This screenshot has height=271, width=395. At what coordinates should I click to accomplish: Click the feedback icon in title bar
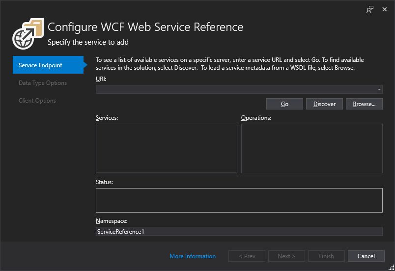click(370, 9)
